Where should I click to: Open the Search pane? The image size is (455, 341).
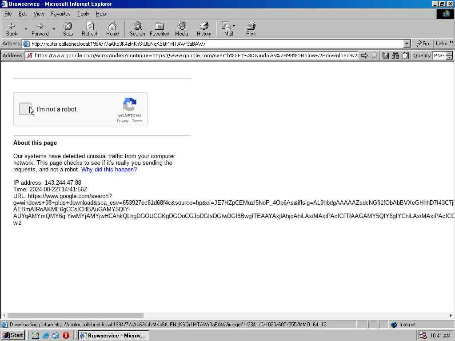pyautogui.click(x=137, y=29)
